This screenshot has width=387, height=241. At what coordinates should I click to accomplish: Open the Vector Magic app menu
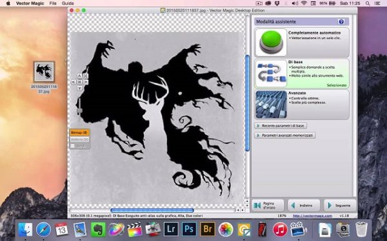coord(30,3)
